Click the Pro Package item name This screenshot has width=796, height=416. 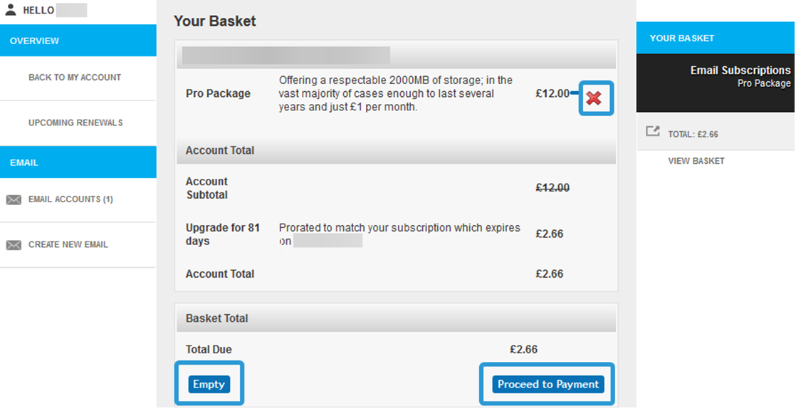click(218, 93)
